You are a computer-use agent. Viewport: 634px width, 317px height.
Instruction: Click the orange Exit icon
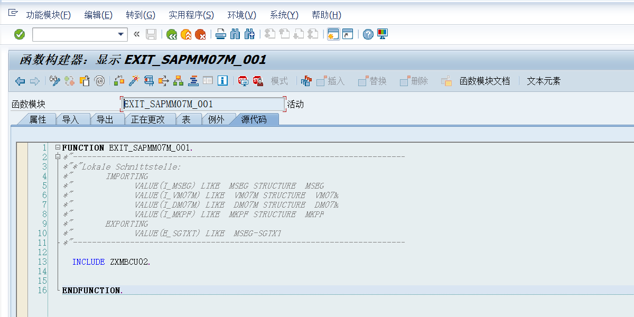point(186,34)
